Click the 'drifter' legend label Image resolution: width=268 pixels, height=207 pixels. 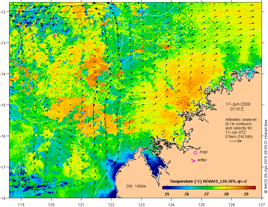[202, 160]
